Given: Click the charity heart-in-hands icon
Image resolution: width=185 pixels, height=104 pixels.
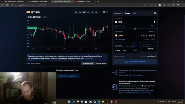Looking at the screenshot, I should click(115, 87).
